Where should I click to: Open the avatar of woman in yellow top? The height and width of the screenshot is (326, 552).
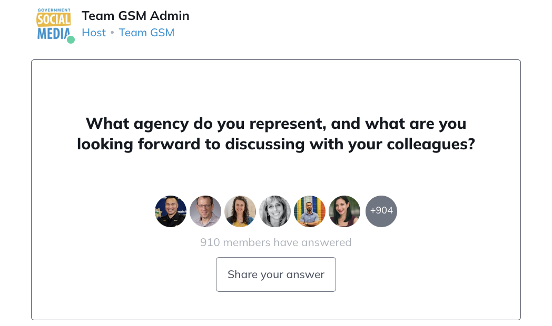coord(240,211)
